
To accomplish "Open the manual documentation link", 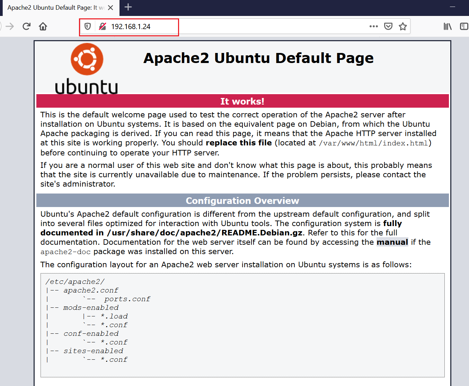I will [392, 242].
